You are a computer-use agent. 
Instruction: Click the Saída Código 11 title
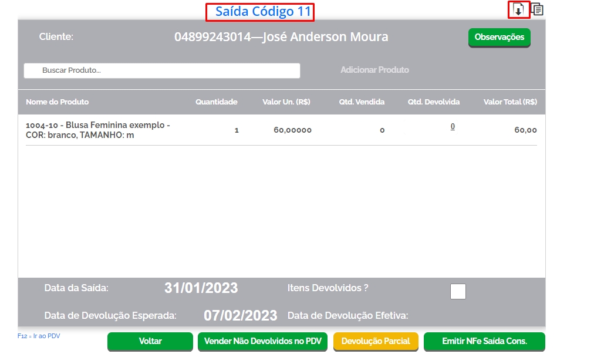click(259, 12)
